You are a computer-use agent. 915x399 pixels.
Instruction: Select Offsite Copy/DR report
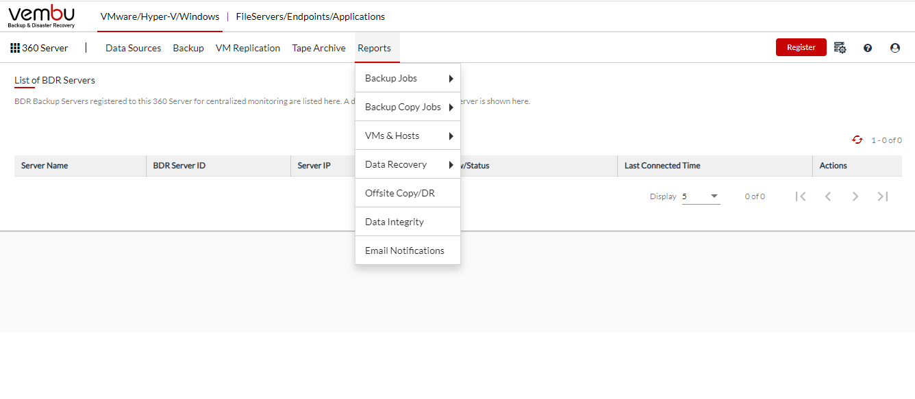[408, 193]
